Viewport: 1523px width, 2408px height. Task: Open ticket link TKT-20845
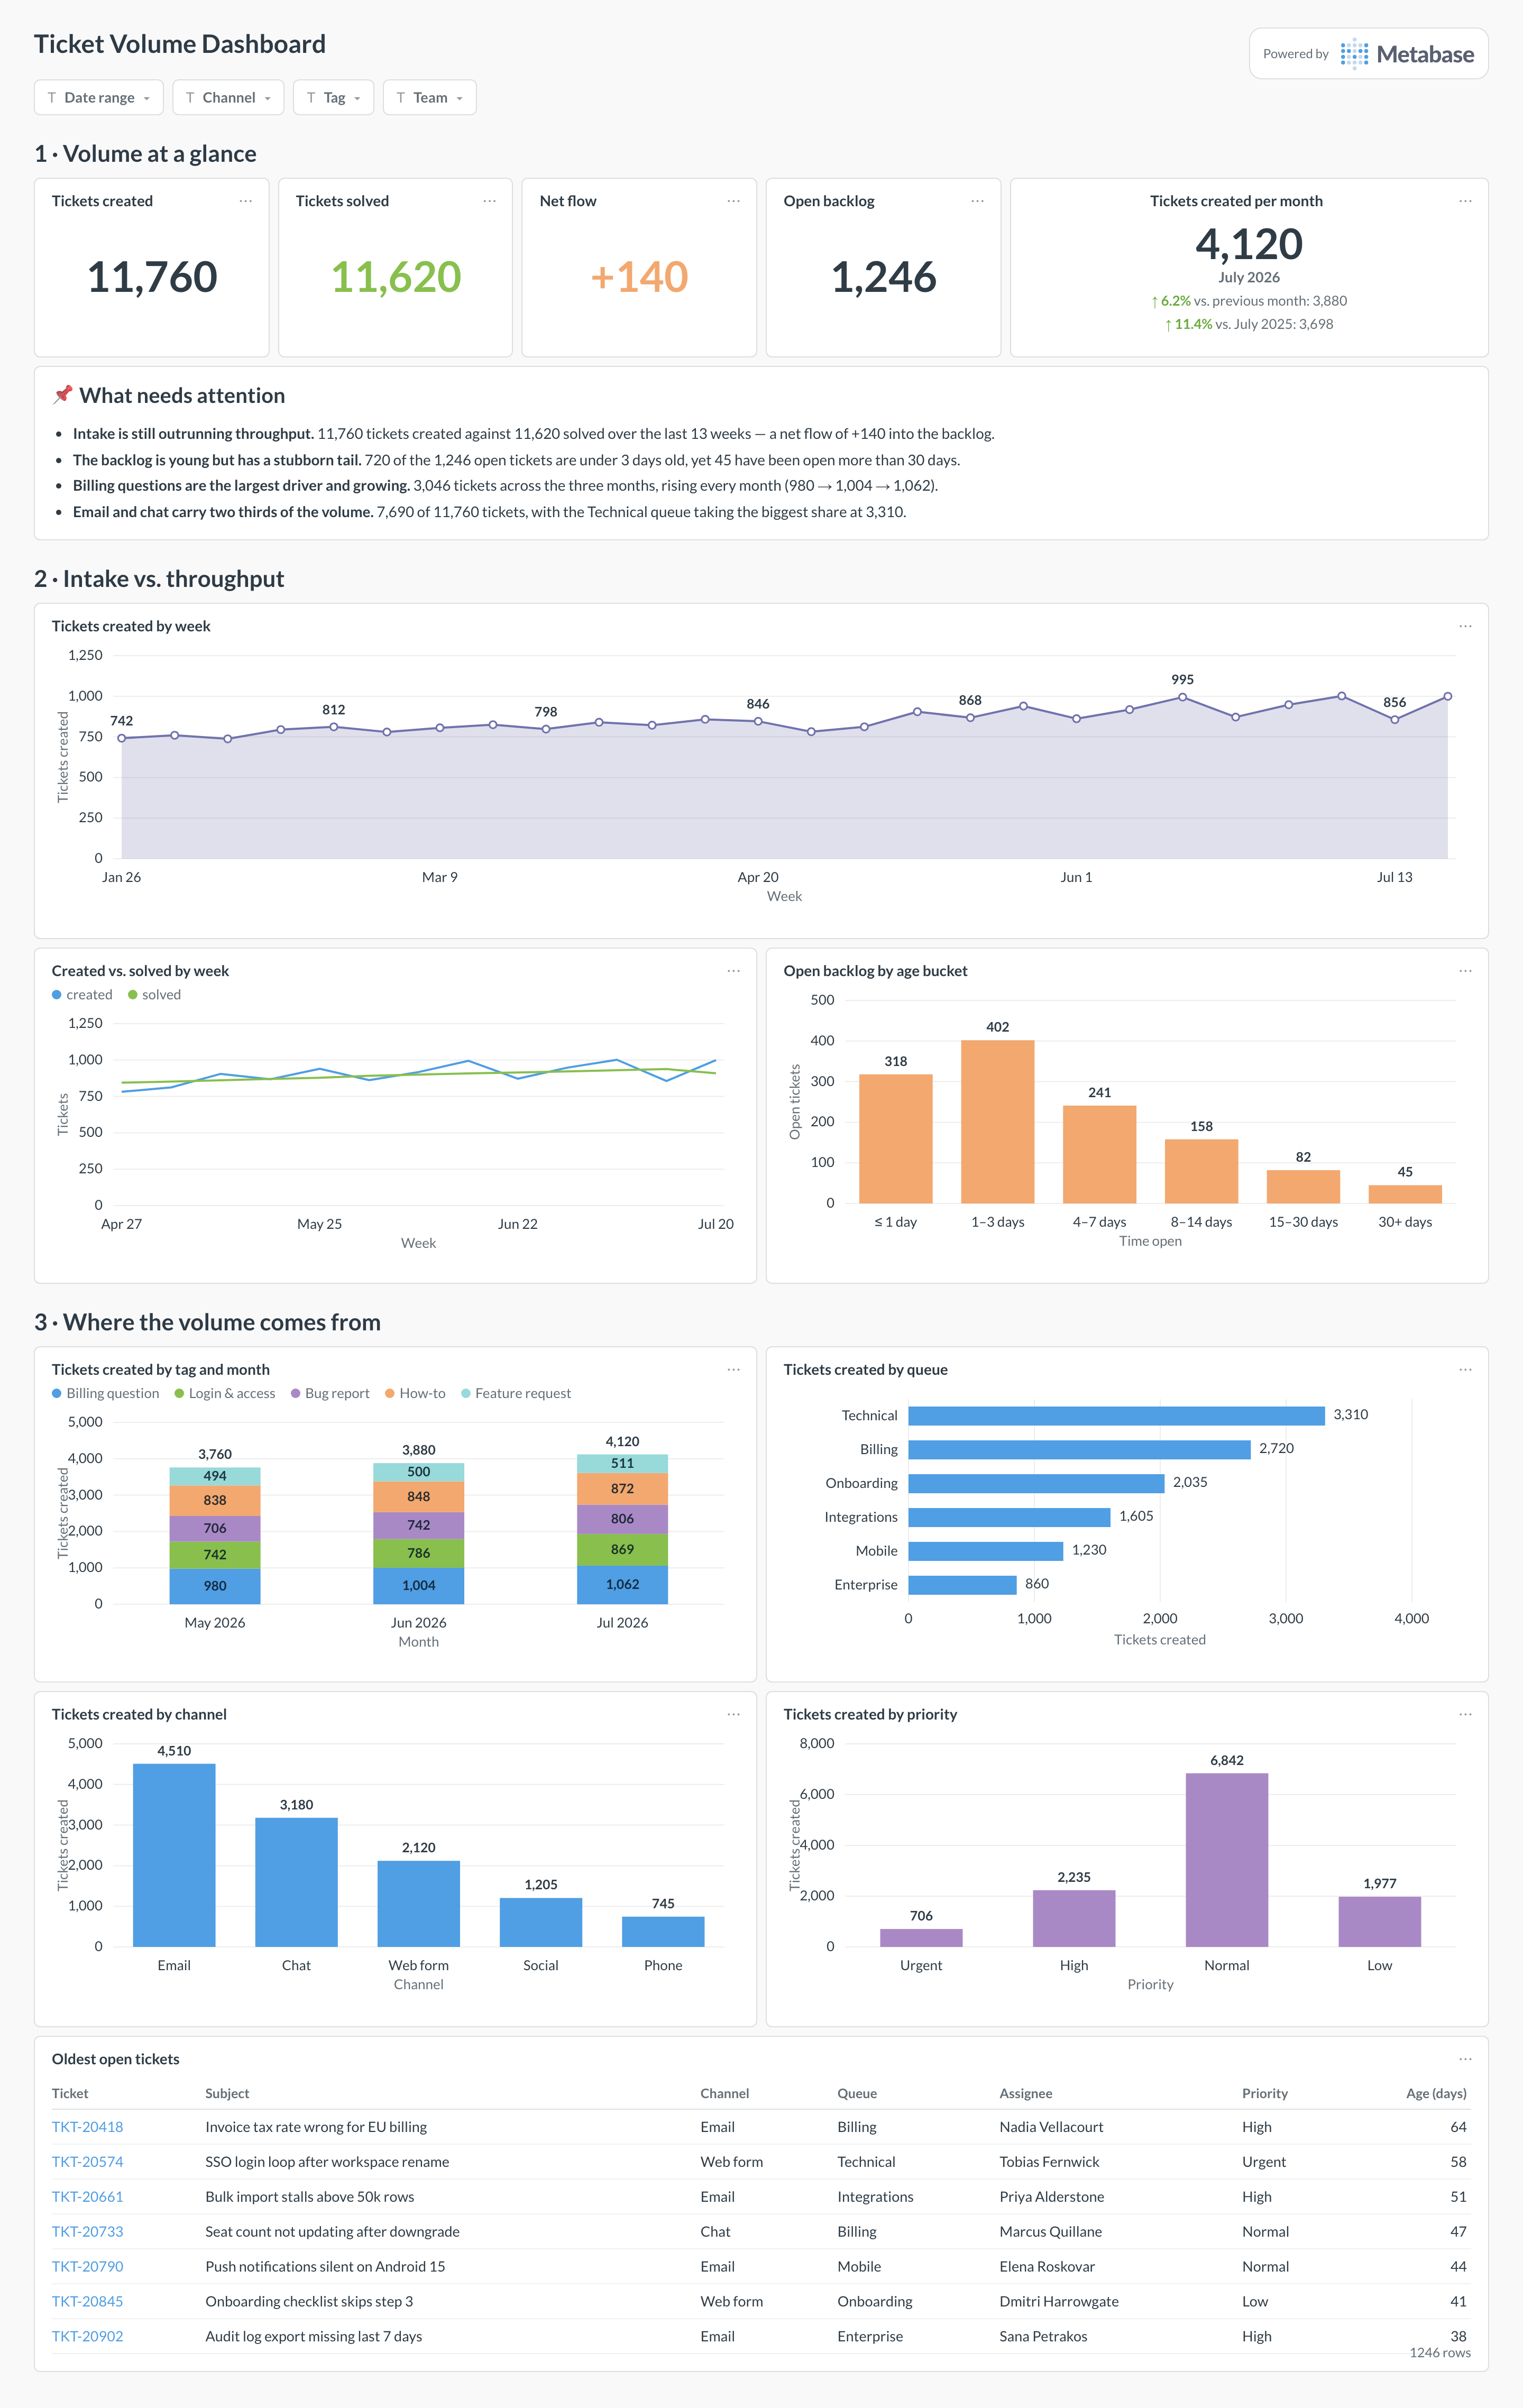click(x=88, y=2302)
